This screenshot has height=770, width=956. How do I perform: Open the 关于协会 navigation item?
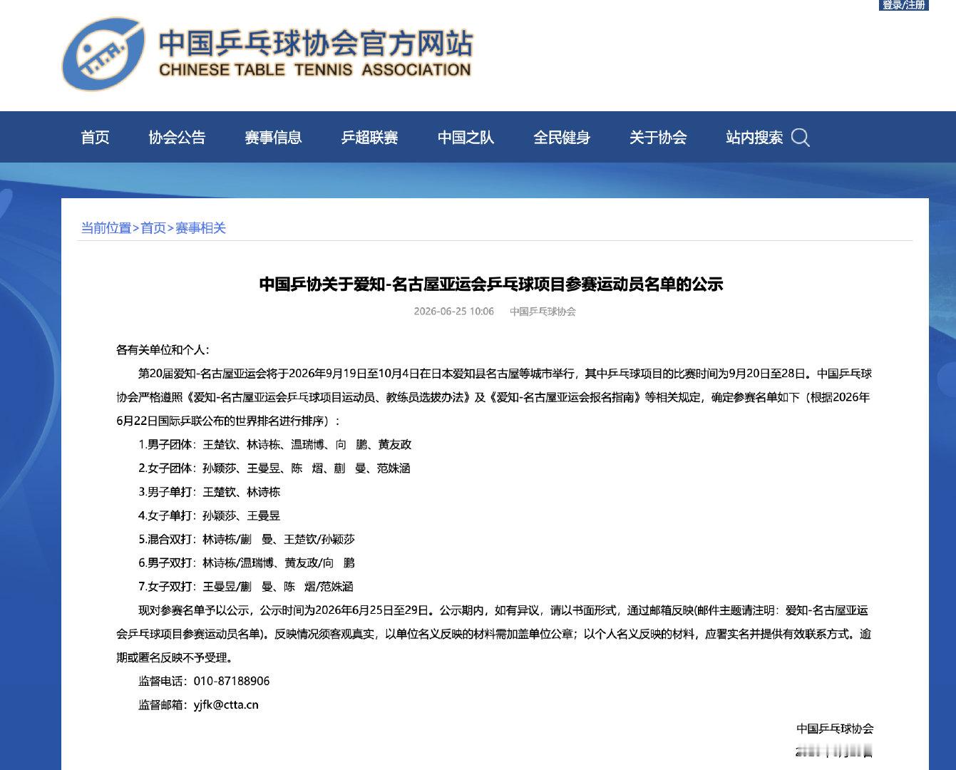coord(658,137)
